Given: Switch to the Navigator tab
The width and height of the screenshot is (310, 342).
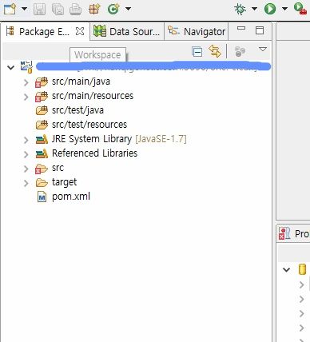Looking at the screenshot, I should coord(197,32).
